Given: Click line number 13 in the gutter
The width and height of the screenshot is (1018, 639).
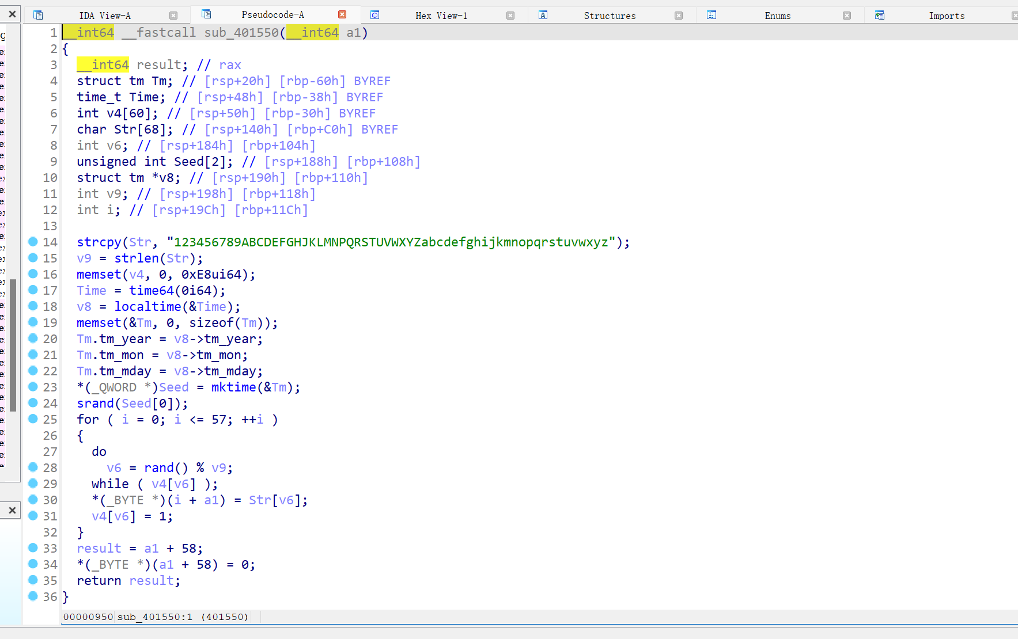Looking at the screenshot, I should 50,226.
